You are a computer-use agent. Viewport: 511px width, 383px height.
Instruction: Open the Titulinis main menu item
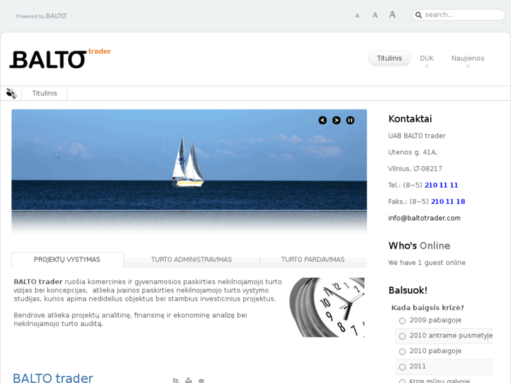[x=389, y=58]
